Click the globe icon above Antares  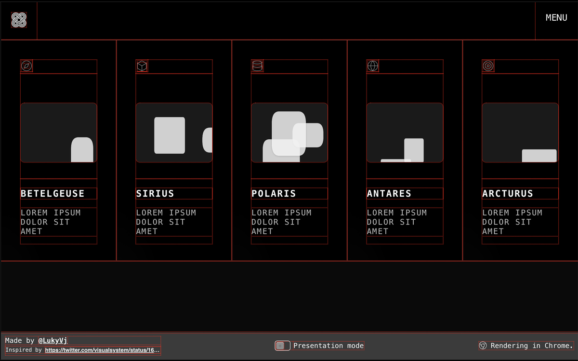pos(373,66)
